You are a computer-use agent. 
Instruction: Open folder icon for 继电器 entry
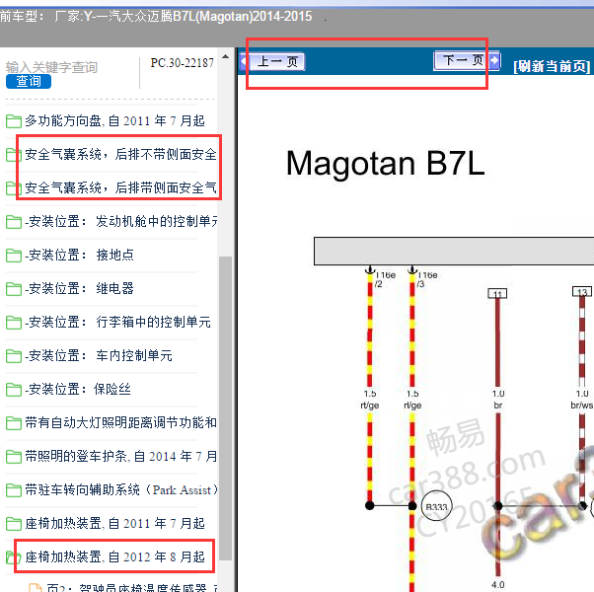pos(14,289)
